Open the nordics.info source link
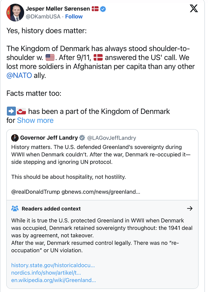This screenshot has width=208, height=292. coord(46,273)
